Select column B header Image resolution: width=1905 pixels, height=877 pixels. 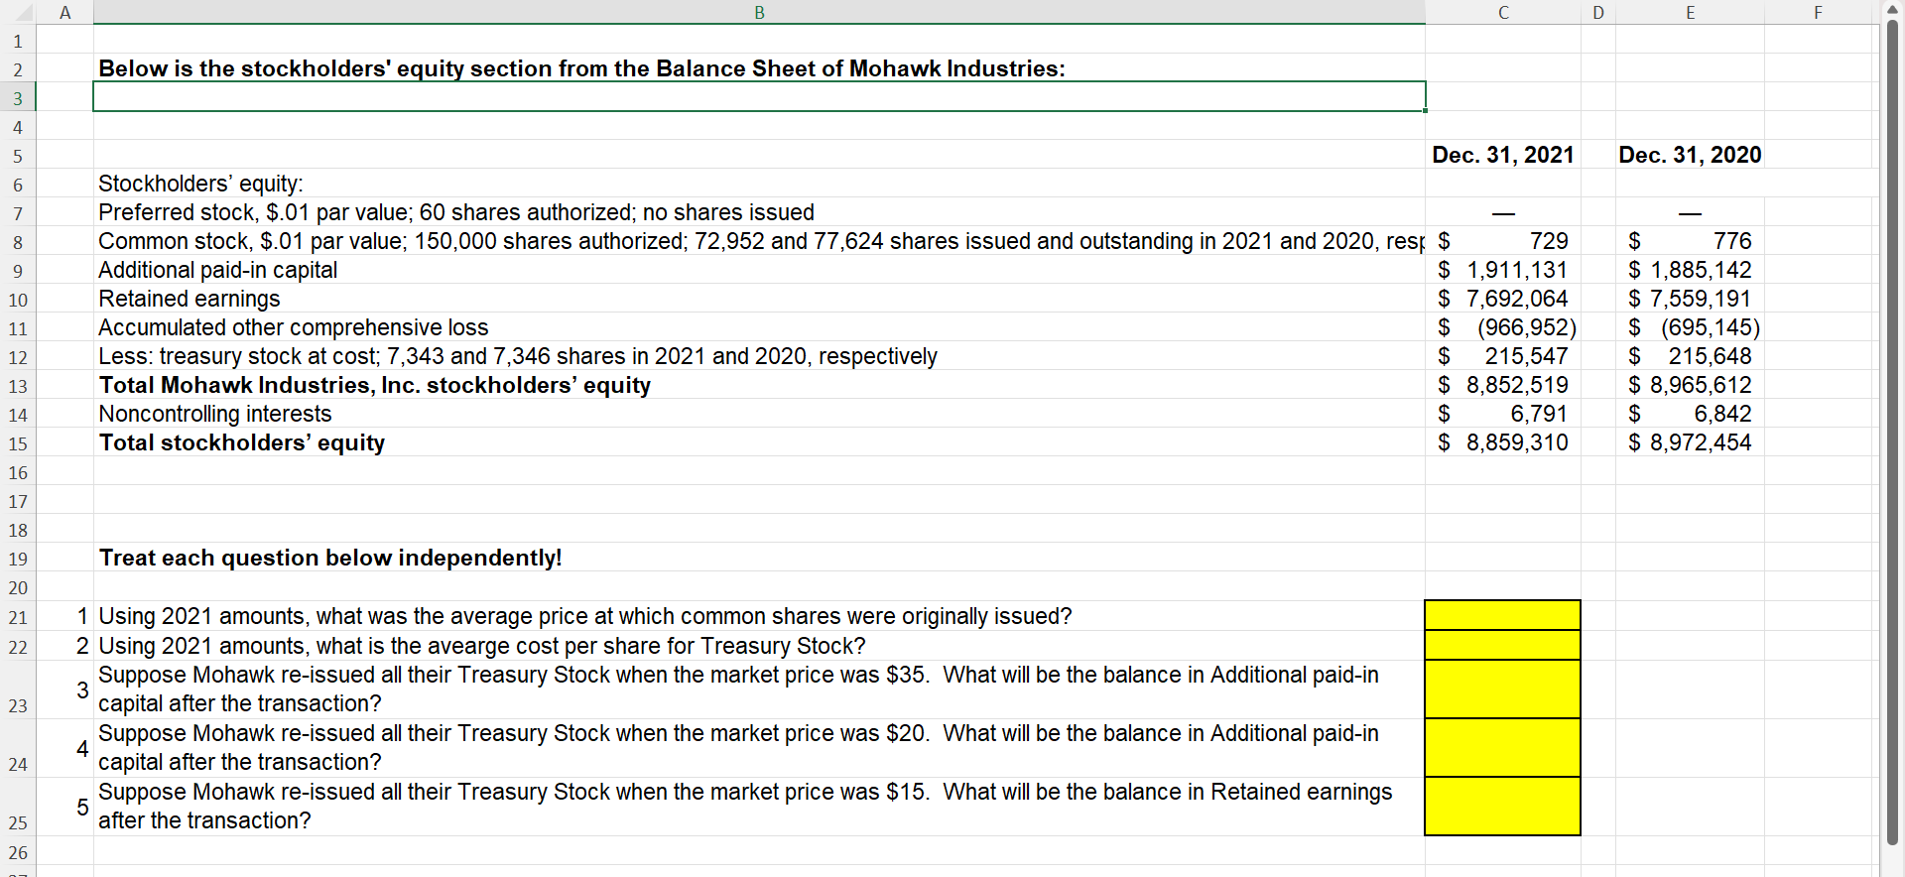click(x=759, y=12)
